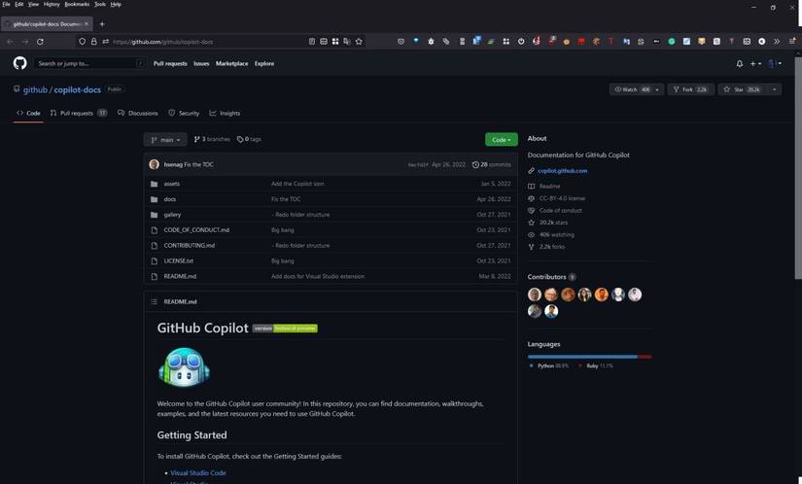View the 3 branches link
The height and width of the screenshot is (484, 802).
pyautogui.click(x=212, y=139)
